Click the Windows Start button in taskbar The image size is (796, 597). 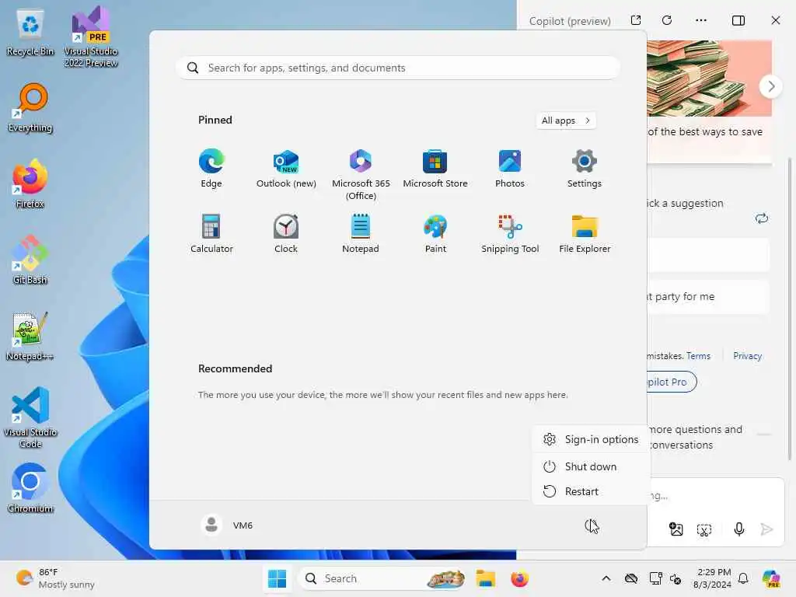coord(278,578)
